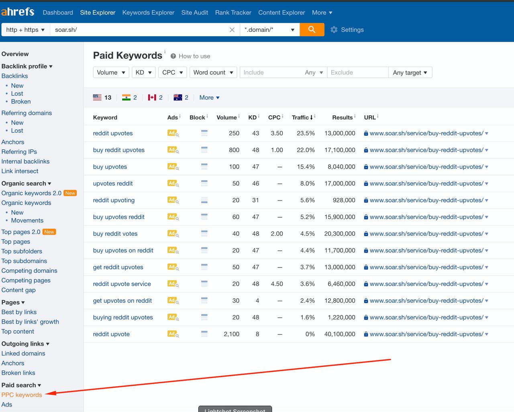Open Organic keywords 2.0 in sidebar
Screen dimensions: 514x412
pos(31,193)
